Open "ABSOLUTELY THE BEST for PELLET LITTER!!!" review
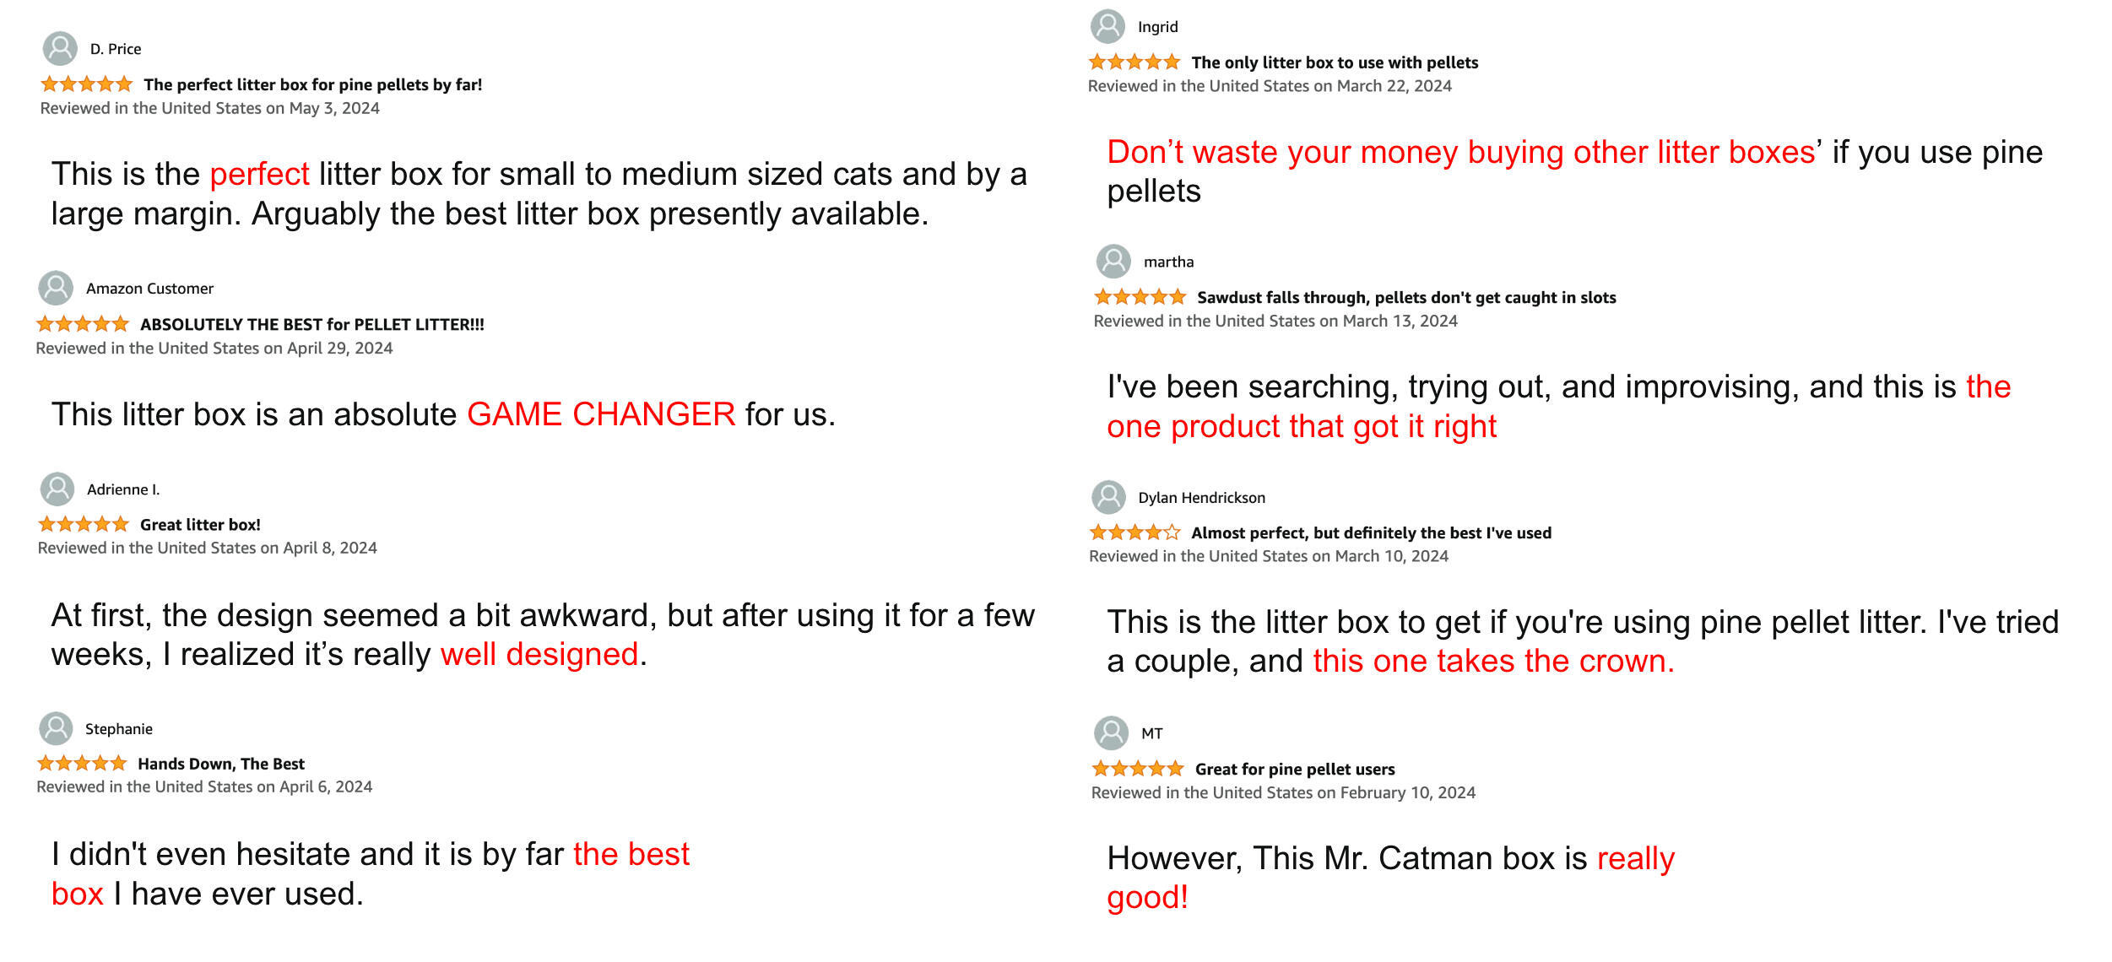This screenshot has height=962, width=2112. tap(312, 324)
